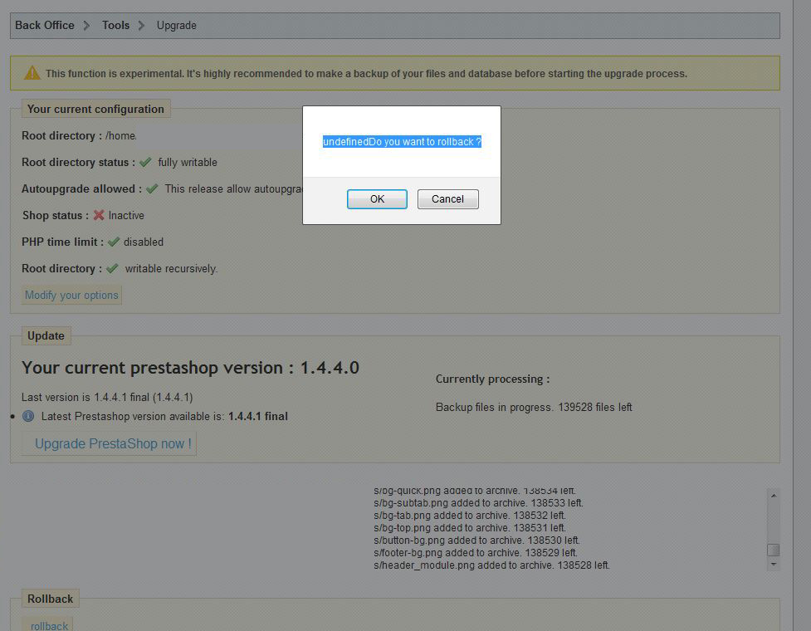Click log line s/header_module.png added to archive
Screen dimensions: 811x631
pyautogui.click(x=492, y=565)
